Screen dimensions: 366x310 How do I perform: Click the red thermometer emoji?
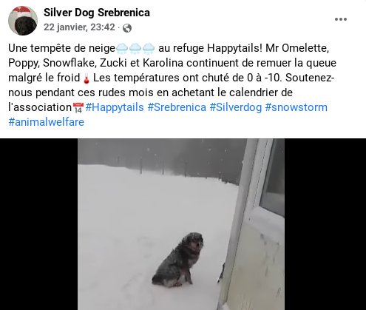click(x=87, y=78)
